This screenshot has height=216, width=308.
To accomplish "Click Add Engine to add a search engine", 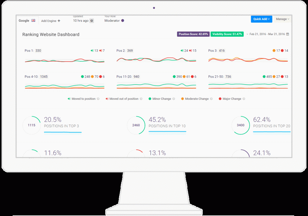I will 50,20.
